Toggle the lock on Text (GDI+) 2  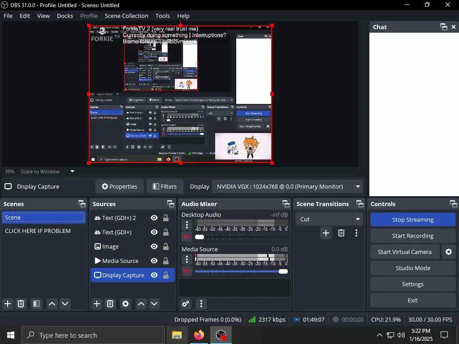coord(166,218)
